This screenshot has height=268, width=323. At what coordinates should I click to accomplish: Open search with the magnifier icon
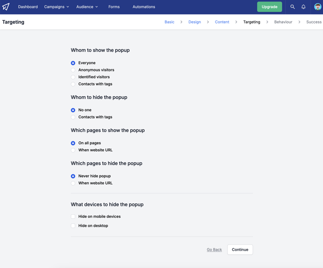[292, 7]
